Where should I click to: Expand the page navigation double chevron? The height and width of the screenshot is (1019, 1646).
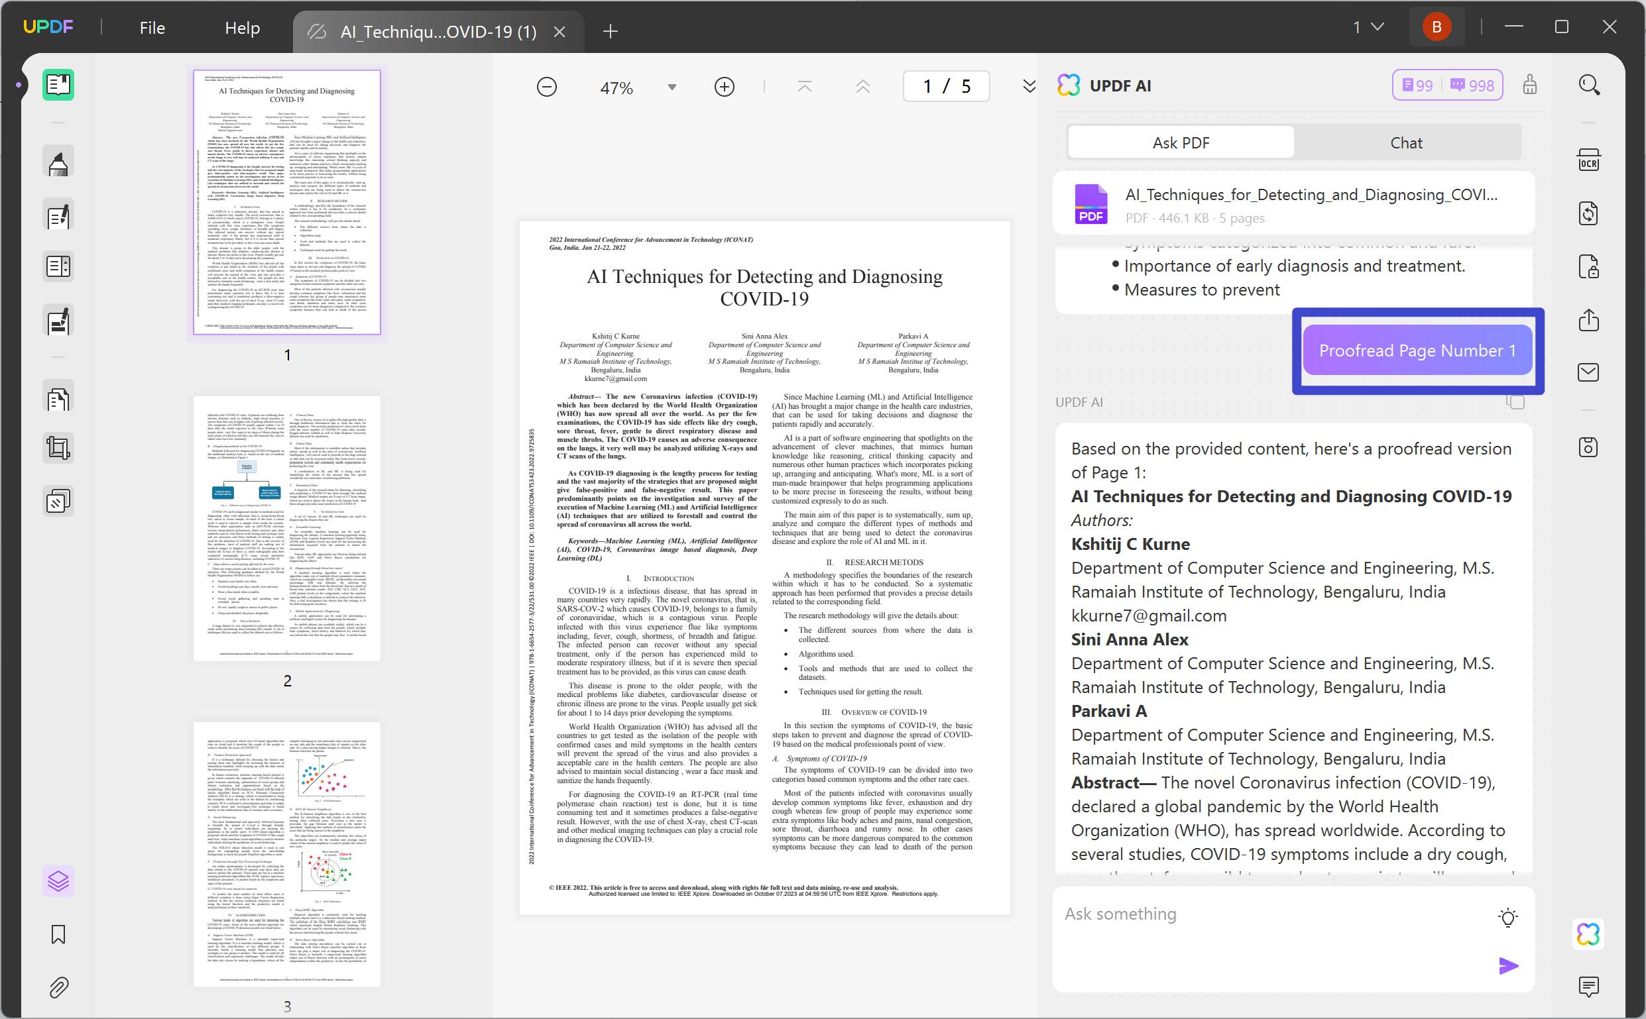point(1028,86)
